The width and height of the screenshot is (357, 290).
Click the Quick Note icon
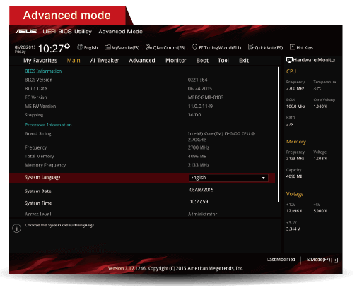pos(251,47)
